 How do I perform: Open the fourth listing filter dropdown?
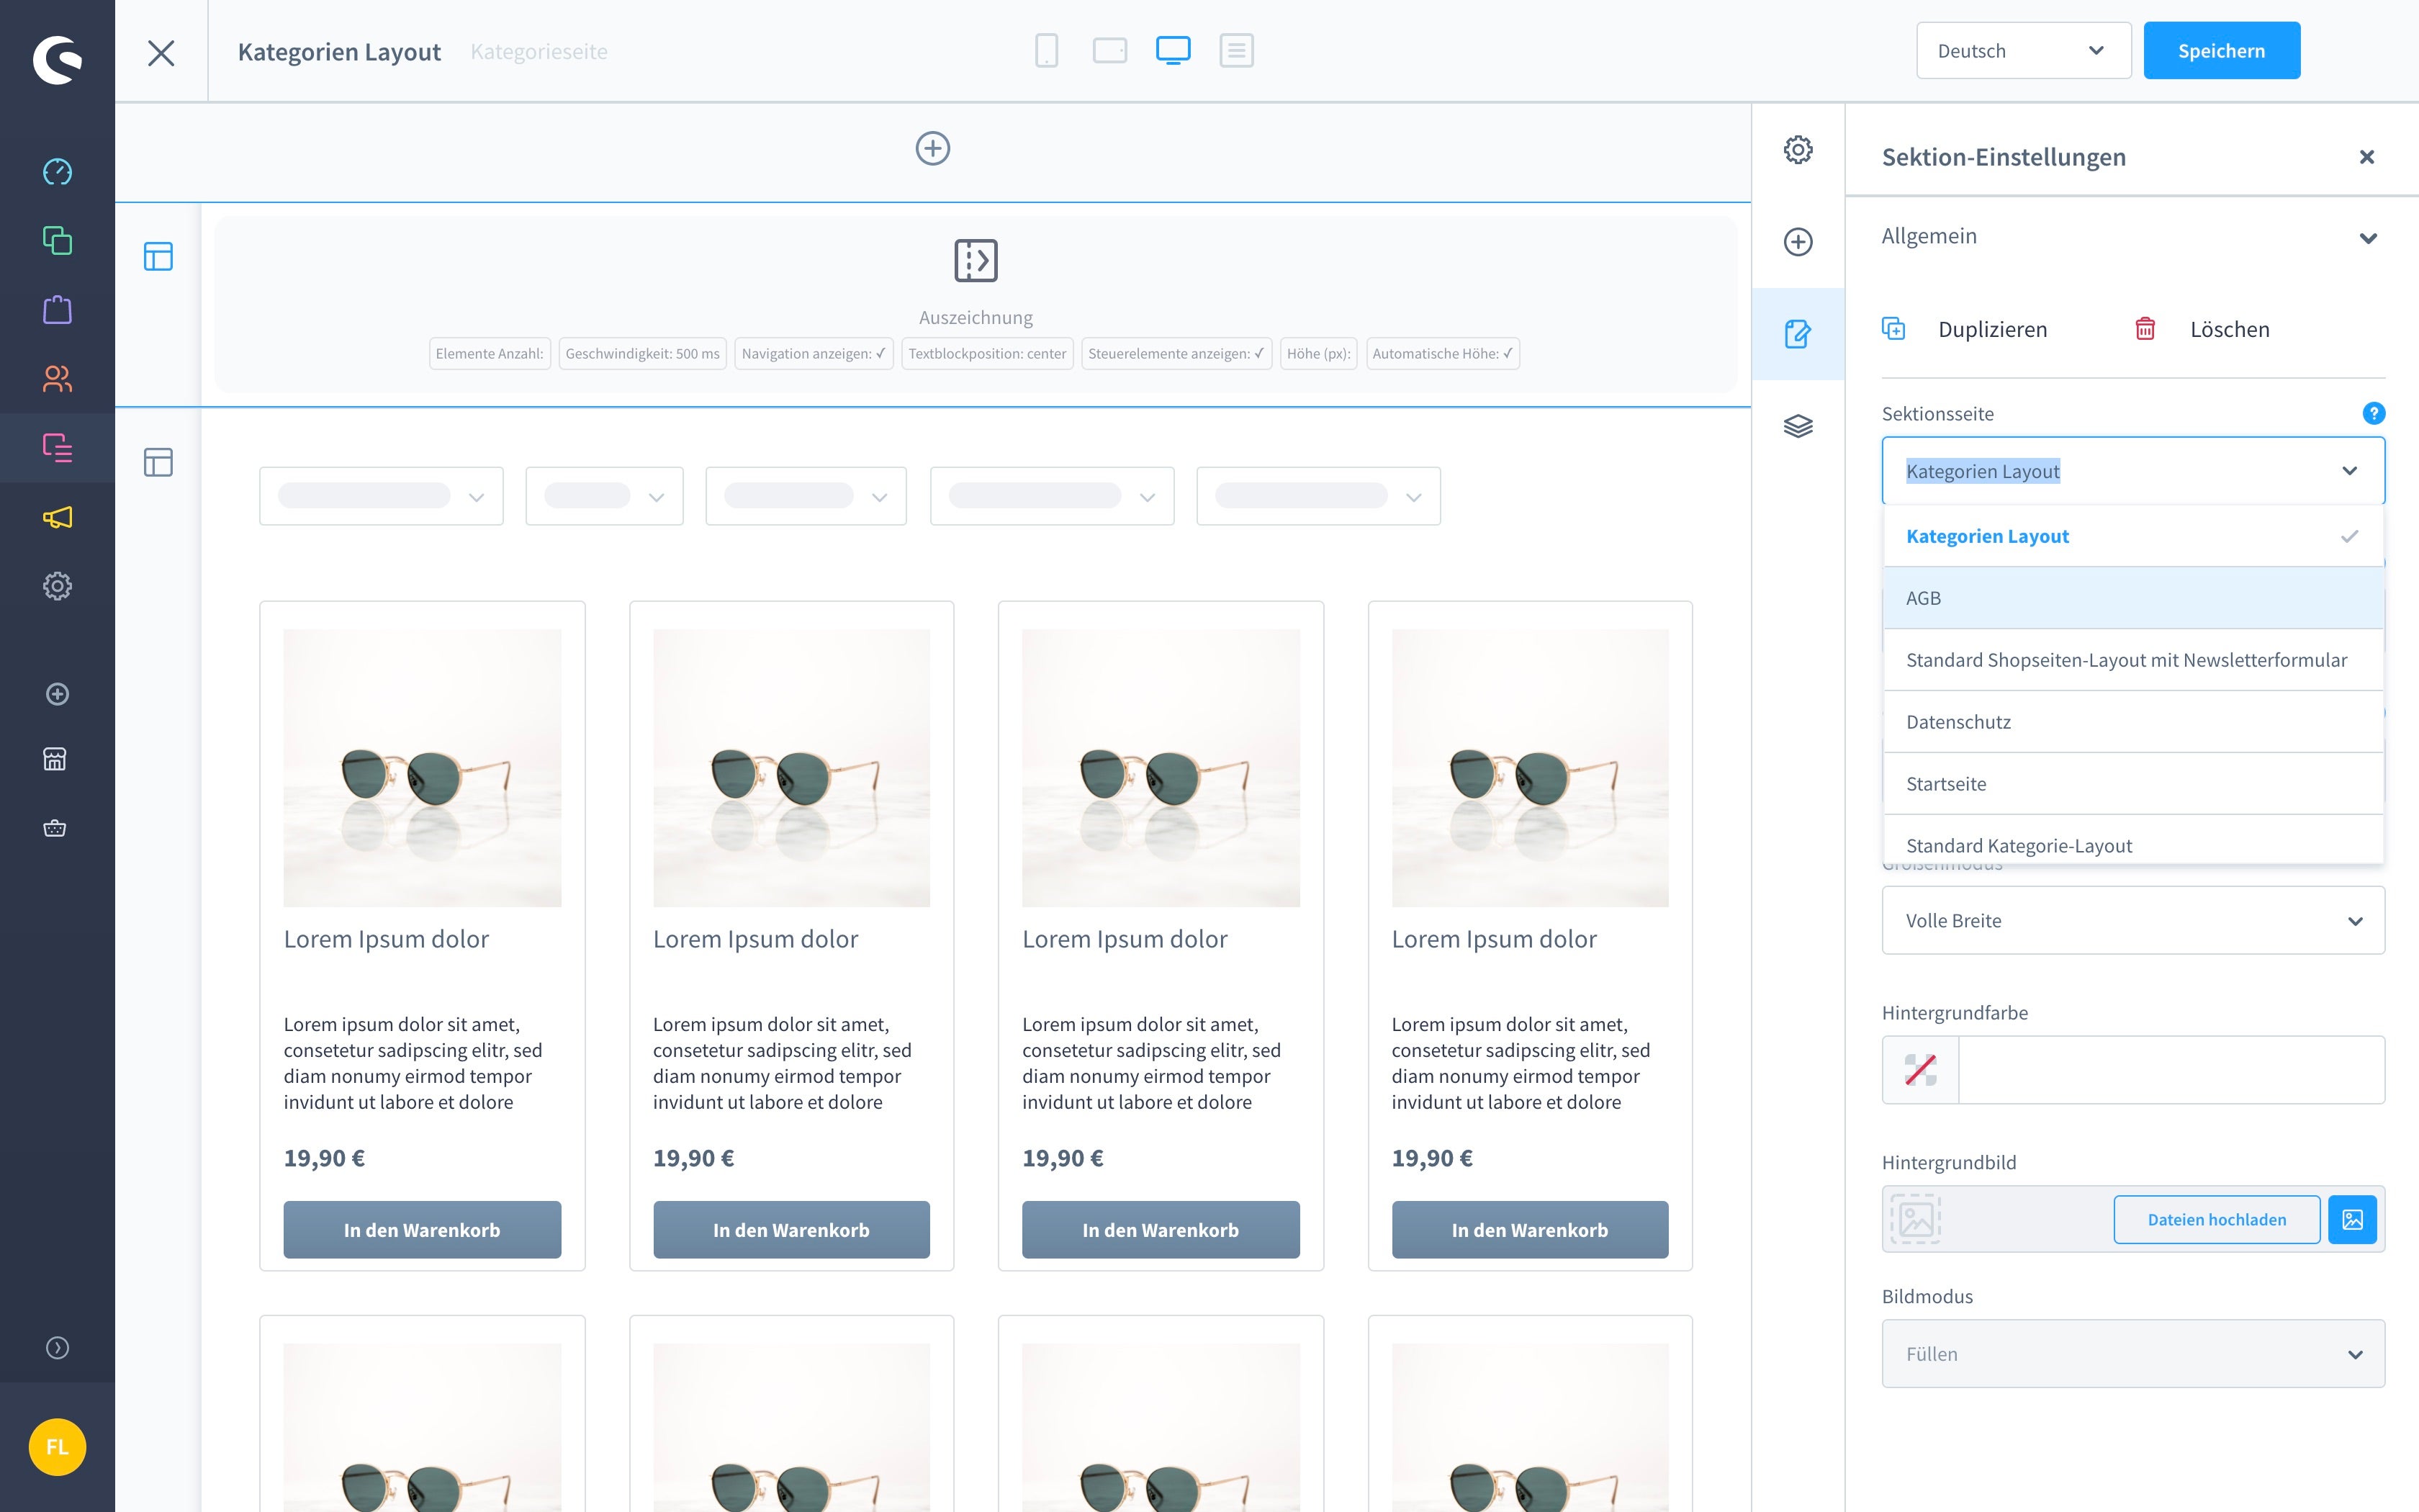(x=1052, y=496)
